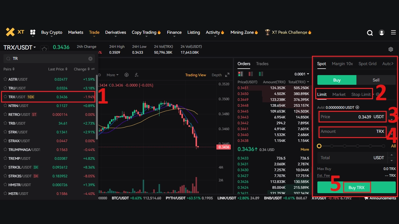Viewport: 399px width, 224px height.
Task: Expand chart to fullscreen
Action: click(x=227, y=75)
